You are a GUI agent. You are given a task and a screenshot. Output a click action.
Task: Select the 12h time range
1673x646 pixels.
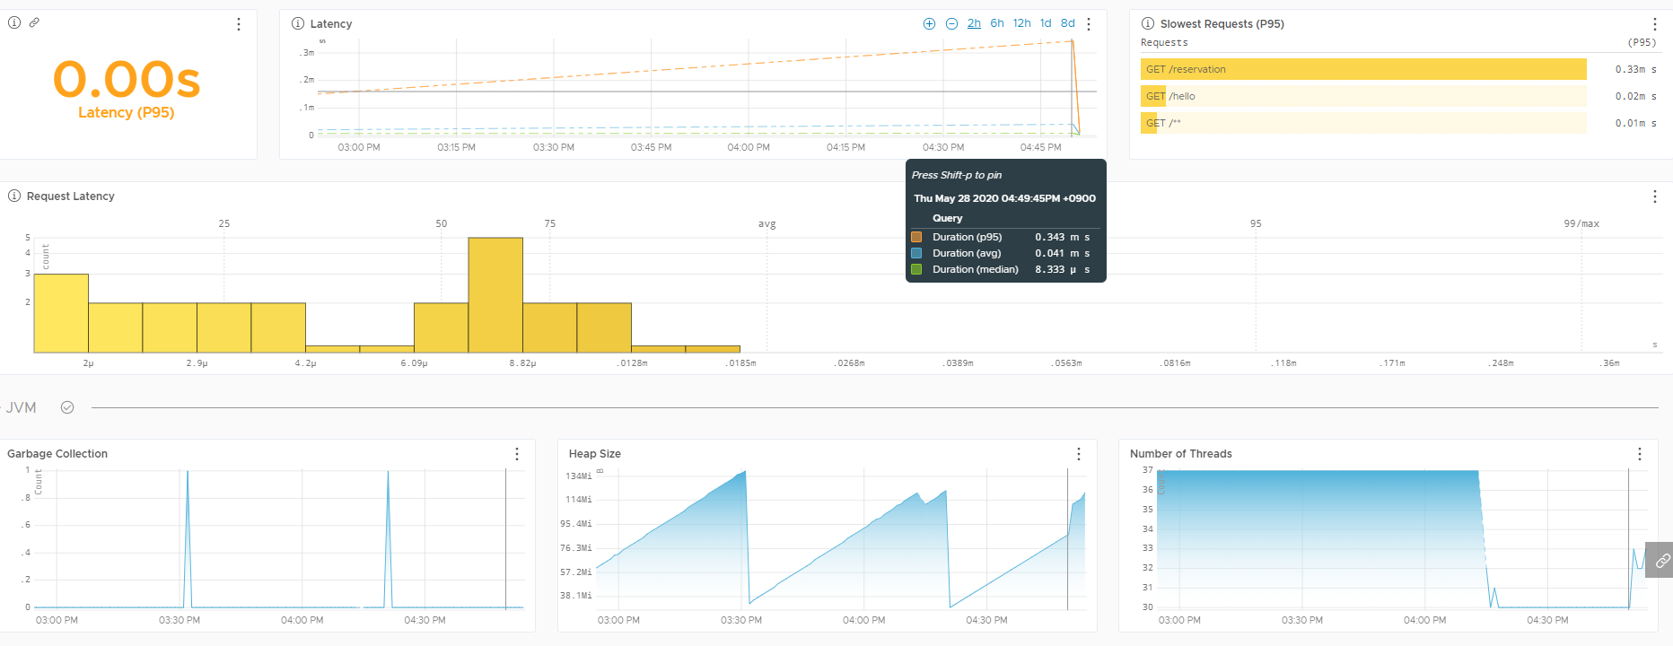point(1021,23)
